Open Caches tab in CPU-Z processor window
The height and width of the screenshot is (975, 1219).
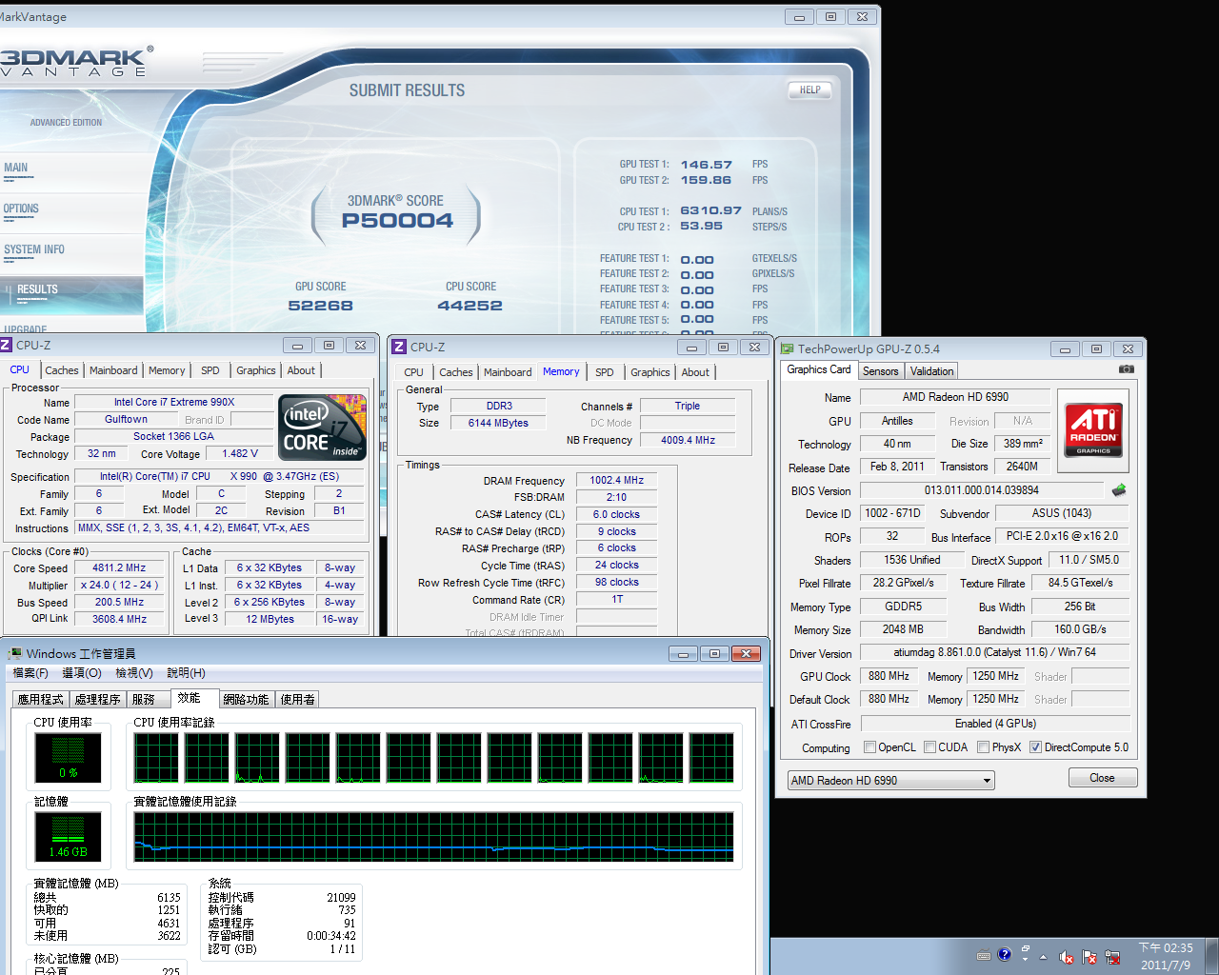[62, 370]
